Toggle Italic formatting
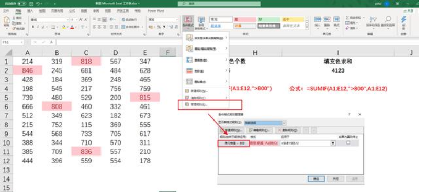The image size is (428, 192). 38,27
